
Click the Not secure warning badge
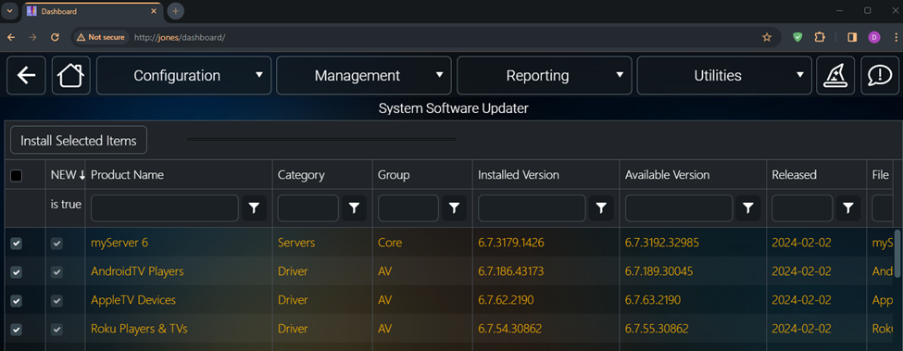(x=101, y=37)
